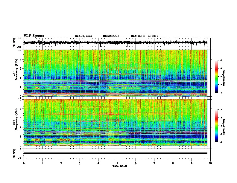The image size is (237, 183).
Task: Click the "-3" label on the ch.1 color bar
Action: (221, 60)
